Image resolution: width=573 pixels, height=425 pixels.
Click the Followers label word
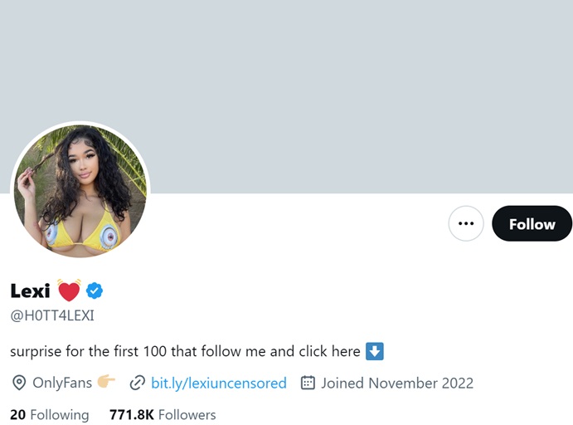[187, 414]
